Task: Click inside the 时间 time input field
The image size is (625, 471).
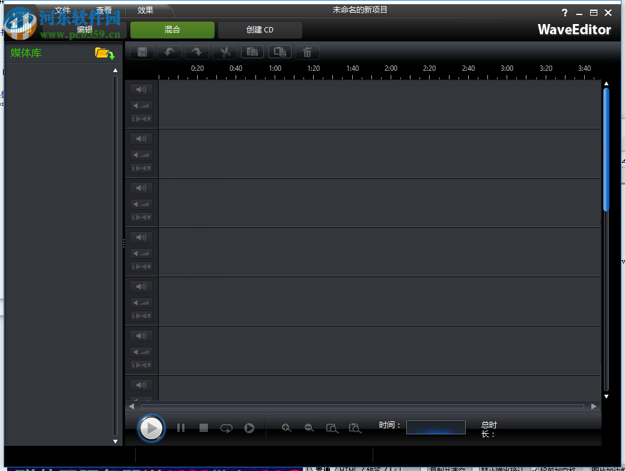Action: [x=436, y=427]
